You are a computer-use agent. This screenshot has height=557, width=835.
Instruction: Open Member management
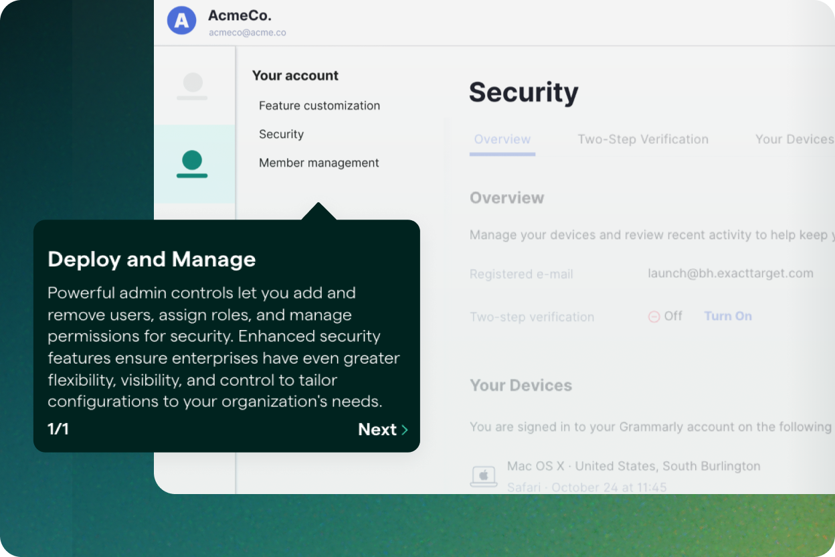point(319,163)
